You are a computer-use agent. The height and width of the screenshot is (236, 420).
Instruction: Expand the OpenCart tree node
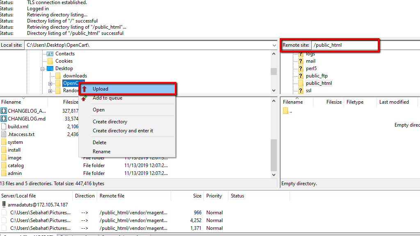point(50,83)
